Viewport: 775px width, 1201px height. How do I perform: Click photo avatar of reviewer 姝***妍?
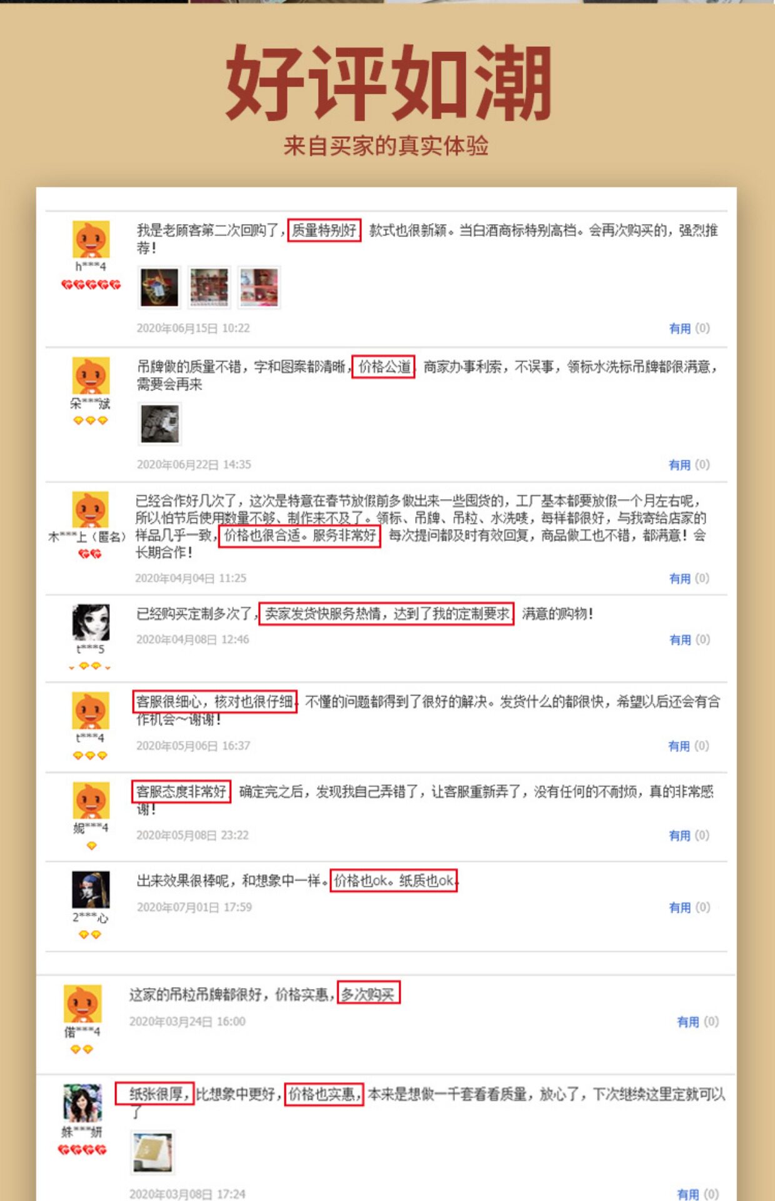tap(82, 1103)
